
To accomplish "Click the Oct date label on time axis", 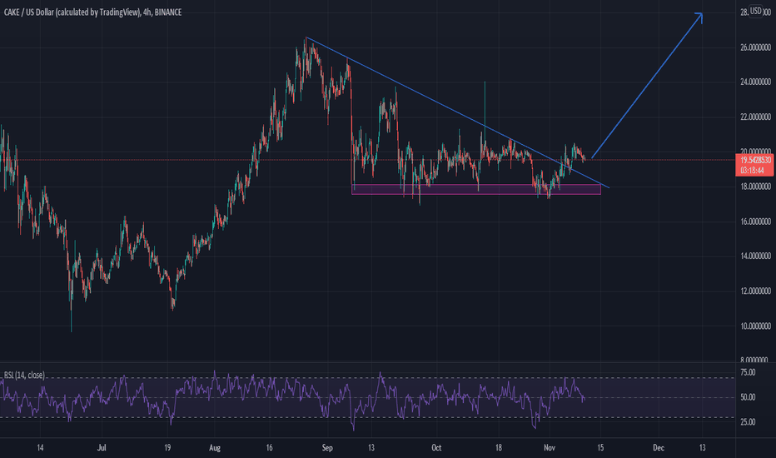I will click(436, 448).
